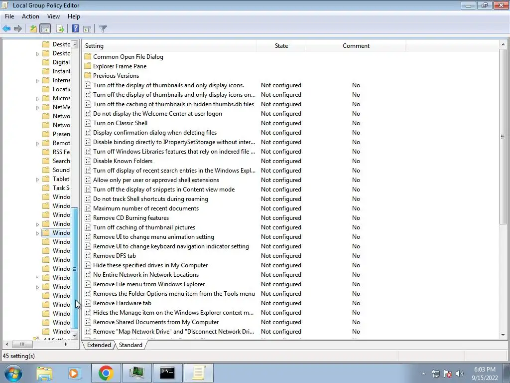The width and height of the screenshot is (510, 383).
Task: Sort by the Setting column header
Action: point(169,45)
